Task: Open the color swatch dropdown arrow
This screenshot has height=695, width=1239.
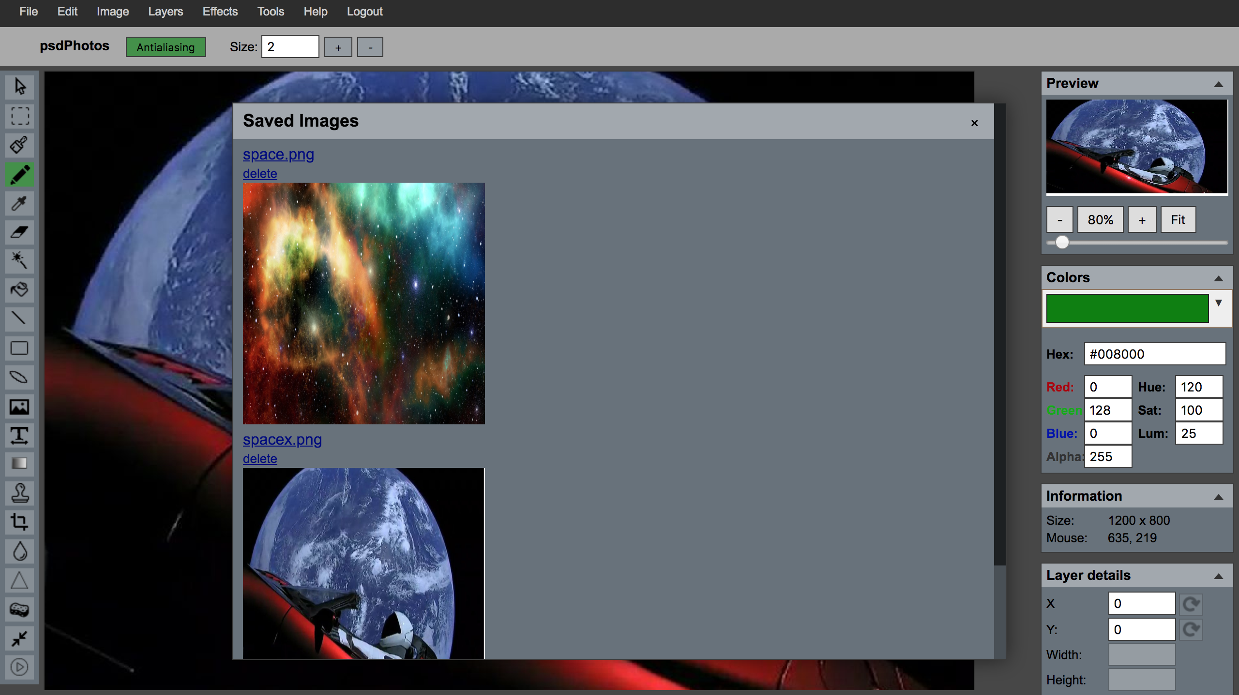Action: coord(1218,303)
